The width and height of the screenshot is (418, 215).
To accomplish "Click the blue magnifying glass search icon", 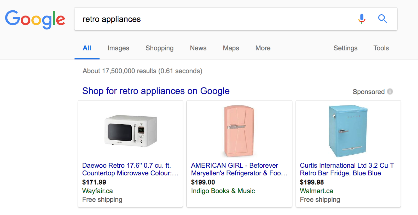I will pyautogui.click(x=382, y=19).
